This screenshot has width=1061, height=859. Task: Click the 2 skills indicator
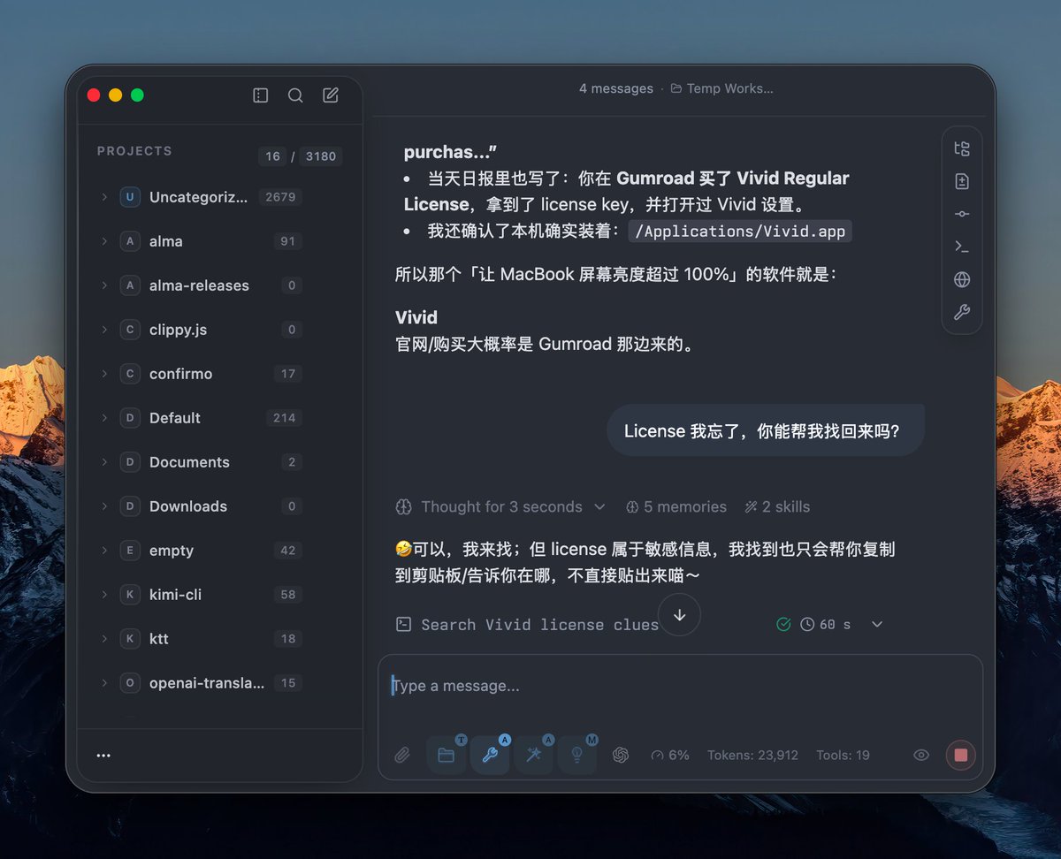(777, 506)
